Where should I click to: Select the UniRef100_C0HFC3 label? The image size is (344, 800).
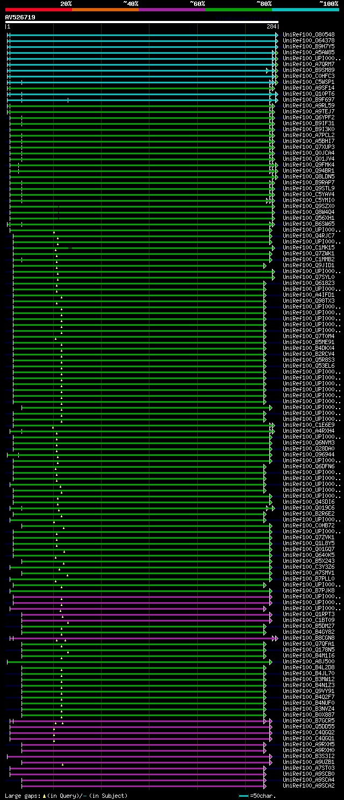(x=309, y=76)
